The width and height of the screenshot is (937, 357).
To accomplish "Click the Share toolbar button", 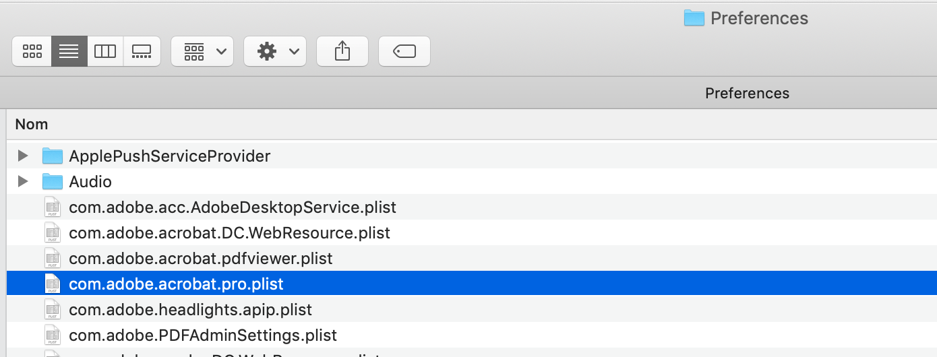I will (x=342, y=51).
